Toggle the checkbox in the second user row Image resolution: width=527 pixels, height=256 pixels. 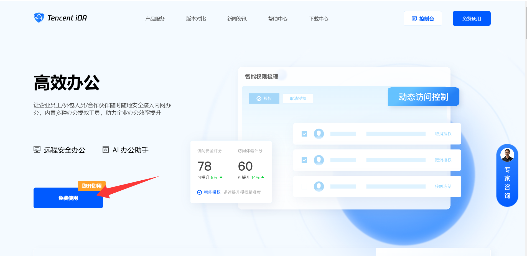pos(304,160)
